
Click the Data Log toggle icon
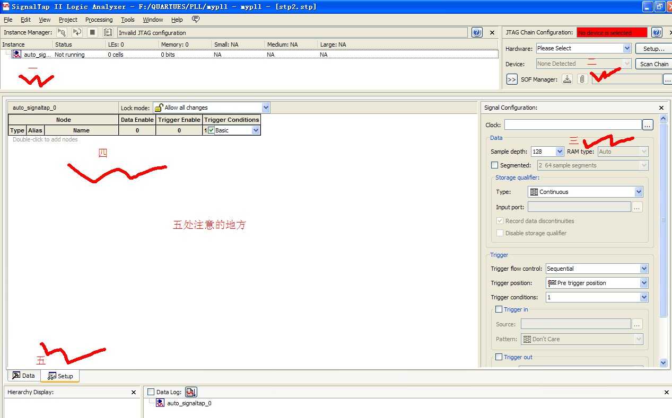[x=191, y=392]
